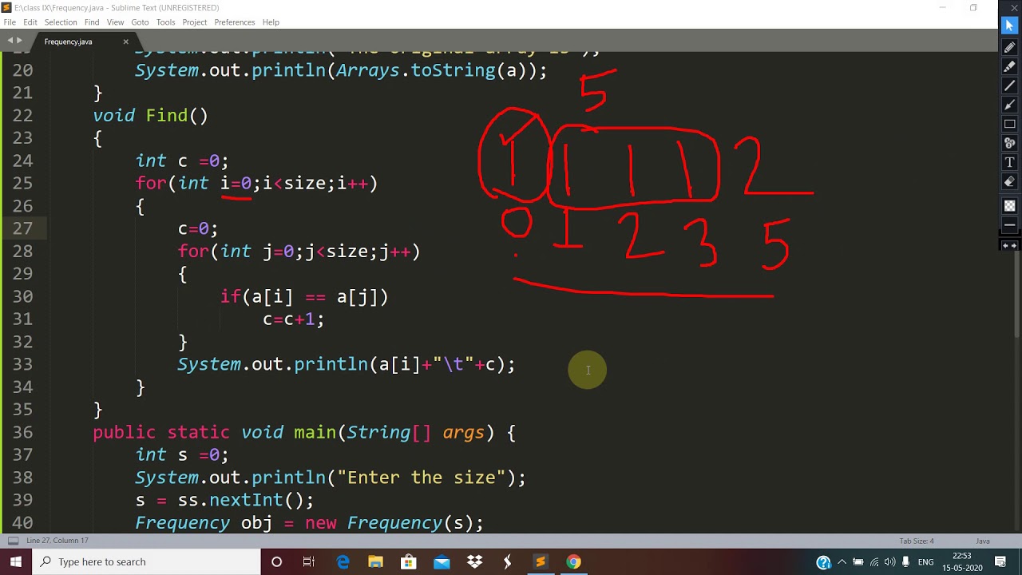1022x575 pixels.
Task: Open the Project menu
Action: (x=195, y=22)
